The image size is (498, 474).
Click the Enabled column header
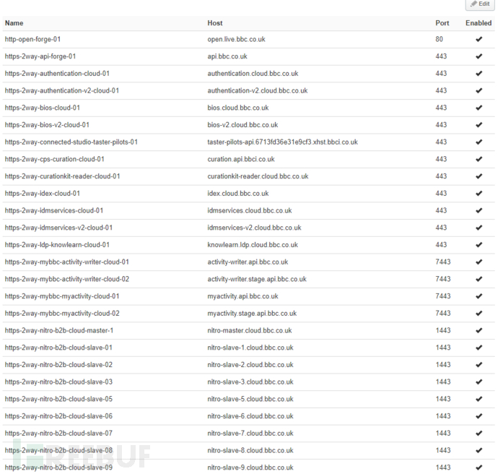point(479,23)
